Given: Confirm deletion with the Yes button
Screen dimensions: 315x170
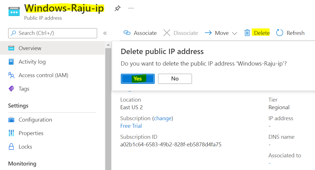Looking at the screenshot, I should [138, 79].
